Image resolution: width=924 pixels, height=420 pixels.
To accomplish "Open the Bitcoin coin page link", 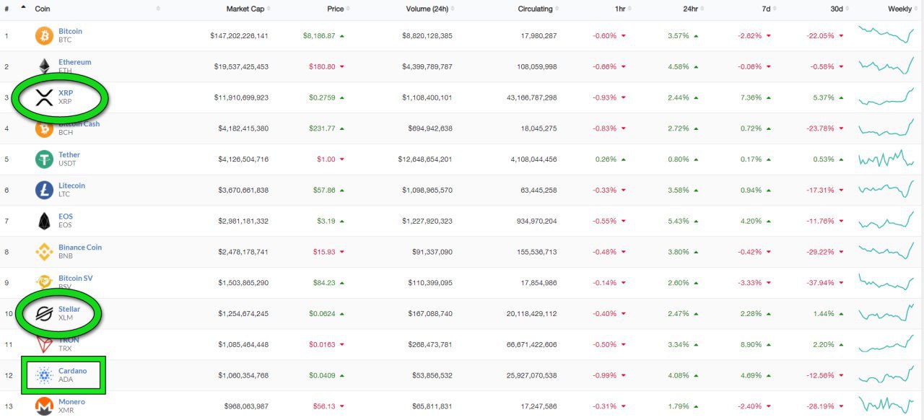I will [70, 32].
